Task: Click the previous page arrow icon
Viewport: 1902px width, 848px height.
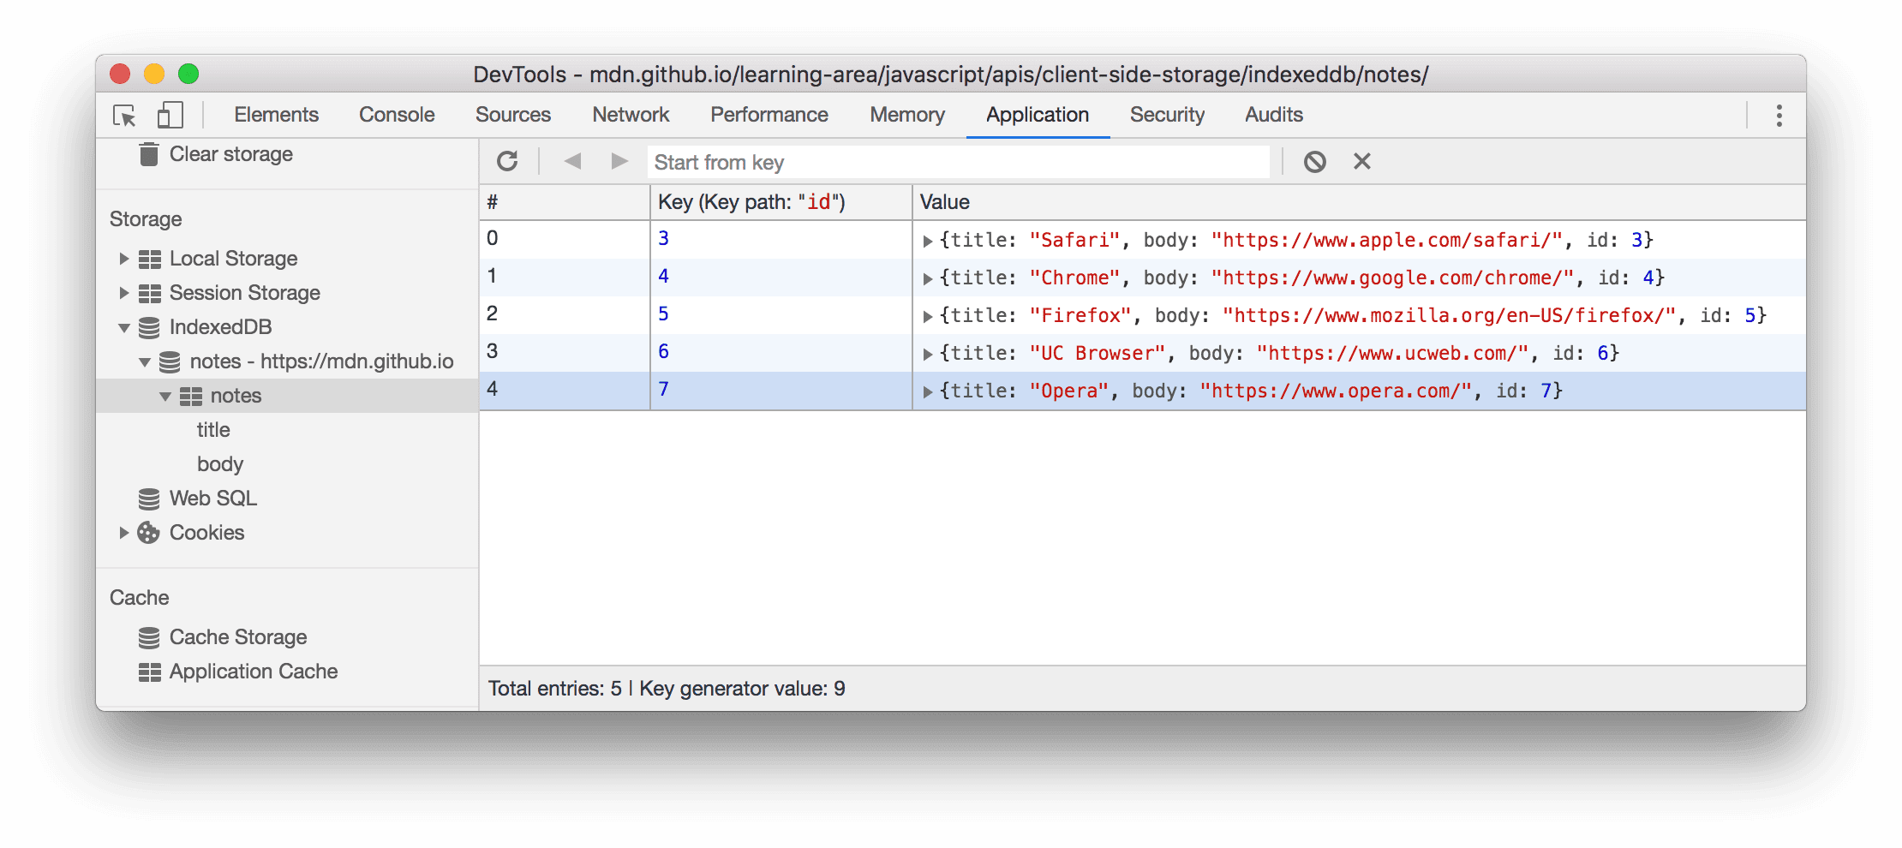Action: coord(573,161)
